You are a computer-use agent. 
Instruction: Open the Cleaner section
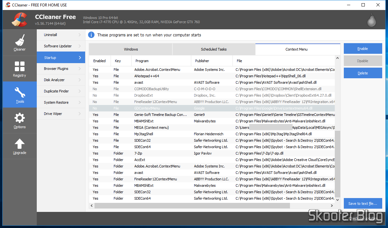click(20, 43)
